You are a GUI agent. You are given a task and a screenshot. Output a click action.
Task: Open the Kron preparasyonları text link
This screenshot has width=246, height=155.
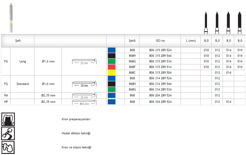pos(76,119)
